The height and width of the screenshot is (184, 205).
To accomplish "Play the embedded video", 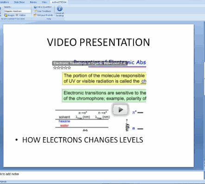I will [121, 110].
